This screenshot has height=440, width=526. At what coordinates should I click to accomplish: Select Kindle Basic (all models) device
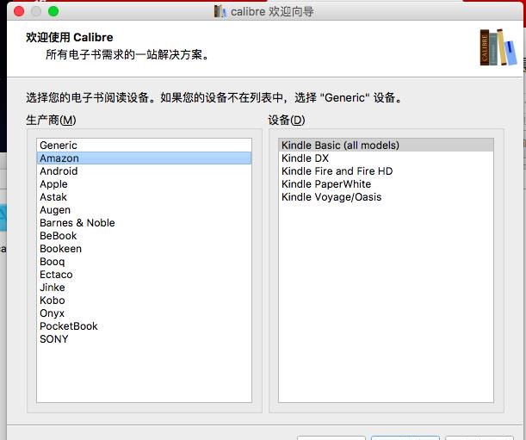point(386,146)
